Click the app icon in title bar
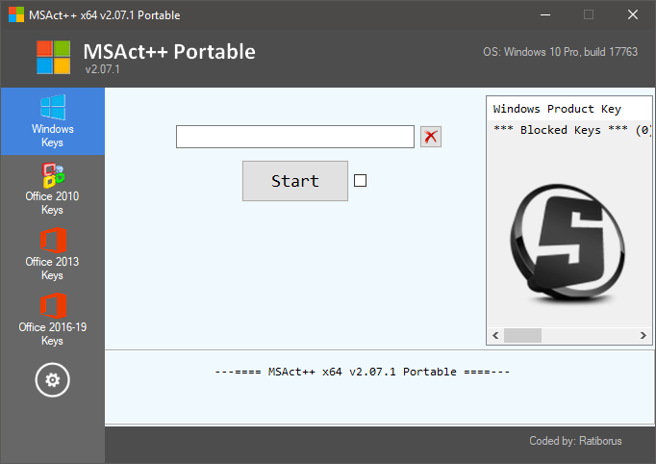The image size is (656, 464). click(16, 15)
